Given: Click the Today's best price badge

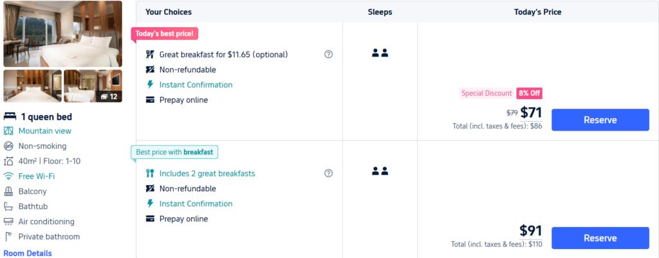Looking at the screenshot, I should tap(165, 33).
